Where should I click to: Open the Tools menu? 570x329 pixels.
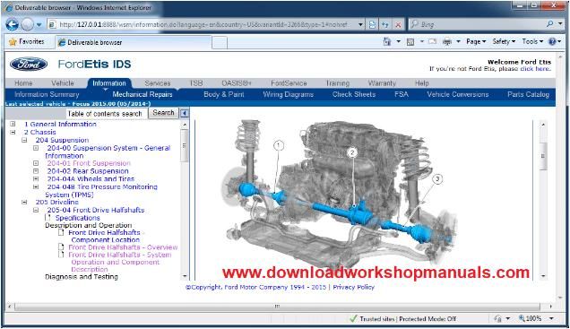(x=532, y=41)
